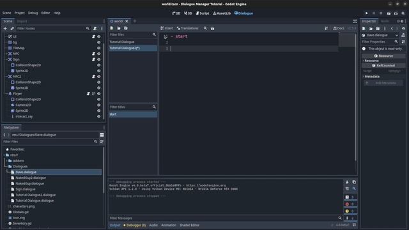Collapse the Player node children

coord(6,94)
